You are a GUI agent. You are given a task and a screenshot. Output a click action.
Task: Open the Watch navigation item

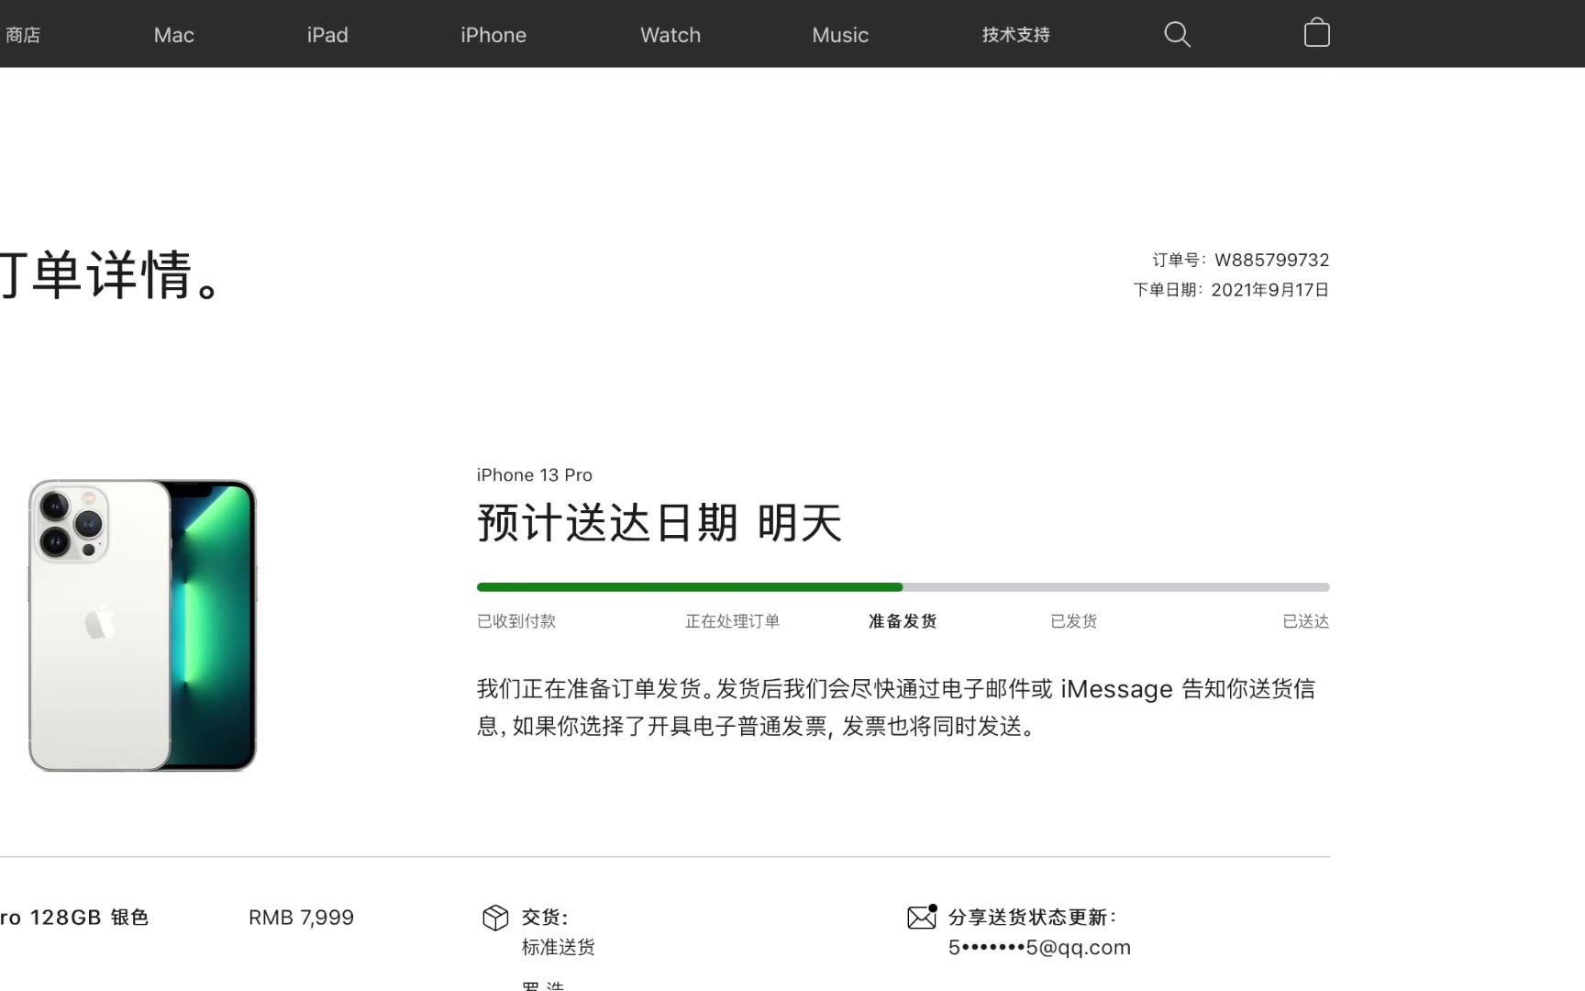tap(671, 35)
